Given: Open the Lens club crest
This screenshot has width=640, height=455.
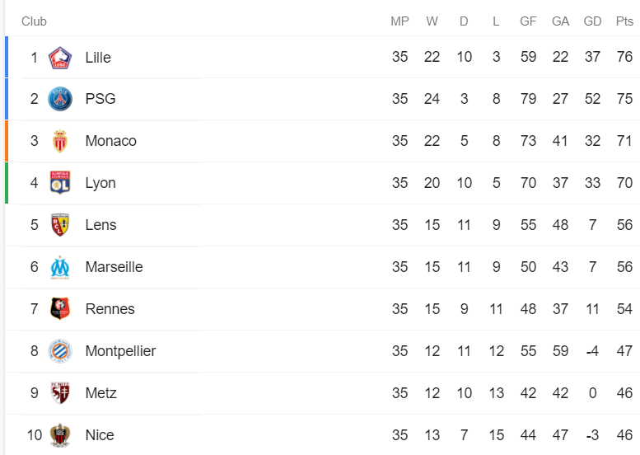Looking at the screenshot, I should coord(60,225).
